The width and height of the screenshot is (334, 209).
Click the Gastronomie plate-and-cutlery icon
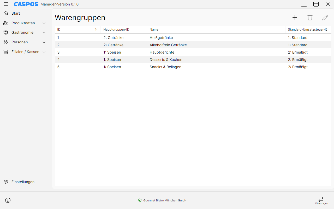click(6, 33)
